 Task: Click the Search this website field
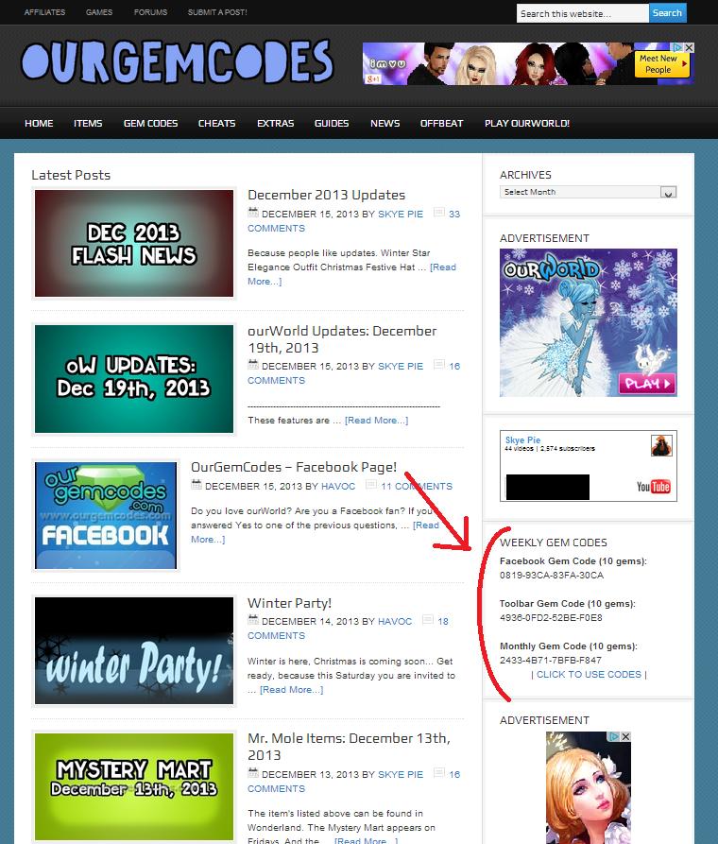582,13
